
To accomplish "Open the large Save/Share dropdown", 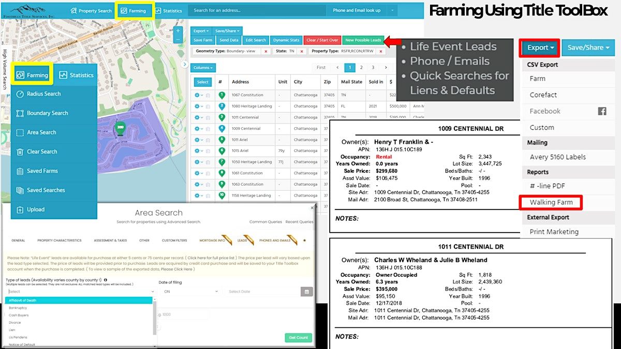I will 588,48.
